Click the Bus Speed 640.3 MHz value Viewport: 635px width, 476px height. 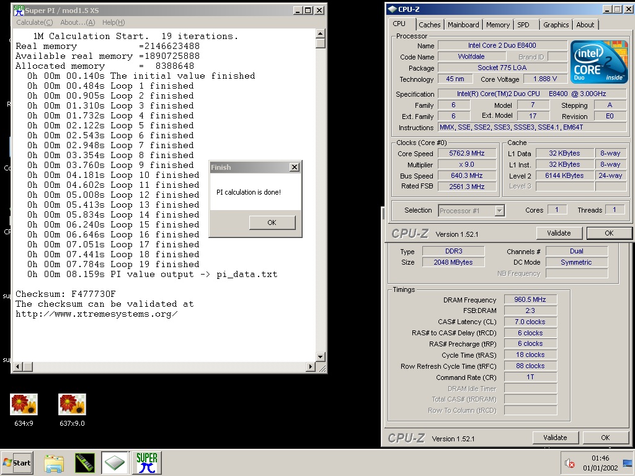(467, 175)
